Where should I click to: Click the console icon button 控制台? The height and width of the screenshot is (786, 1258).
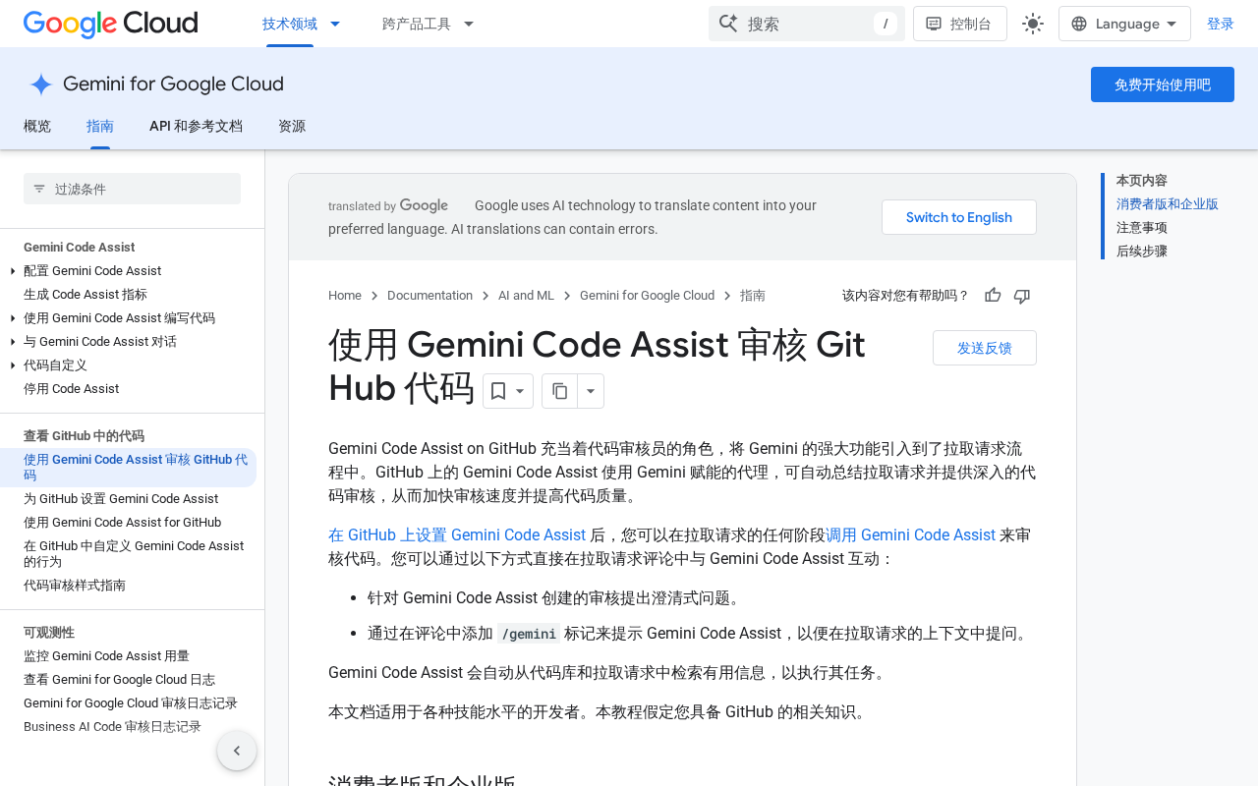pyautogui.click(x=960, y=24)
